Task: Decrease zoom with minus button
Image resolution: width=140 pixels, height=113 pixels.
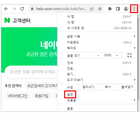Action: pos(98,55)
